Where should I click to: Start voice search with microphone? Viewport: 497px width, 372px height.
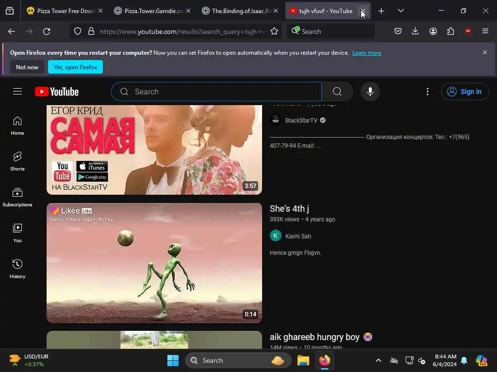click(x=370, y=92)
